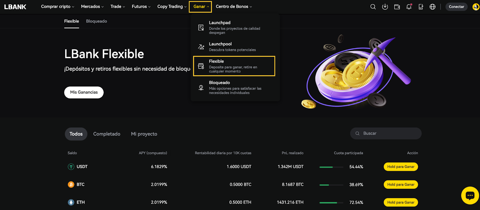Click the 1.342M USDT PnL value
The image size is (480, 210).
pos(291,167)
